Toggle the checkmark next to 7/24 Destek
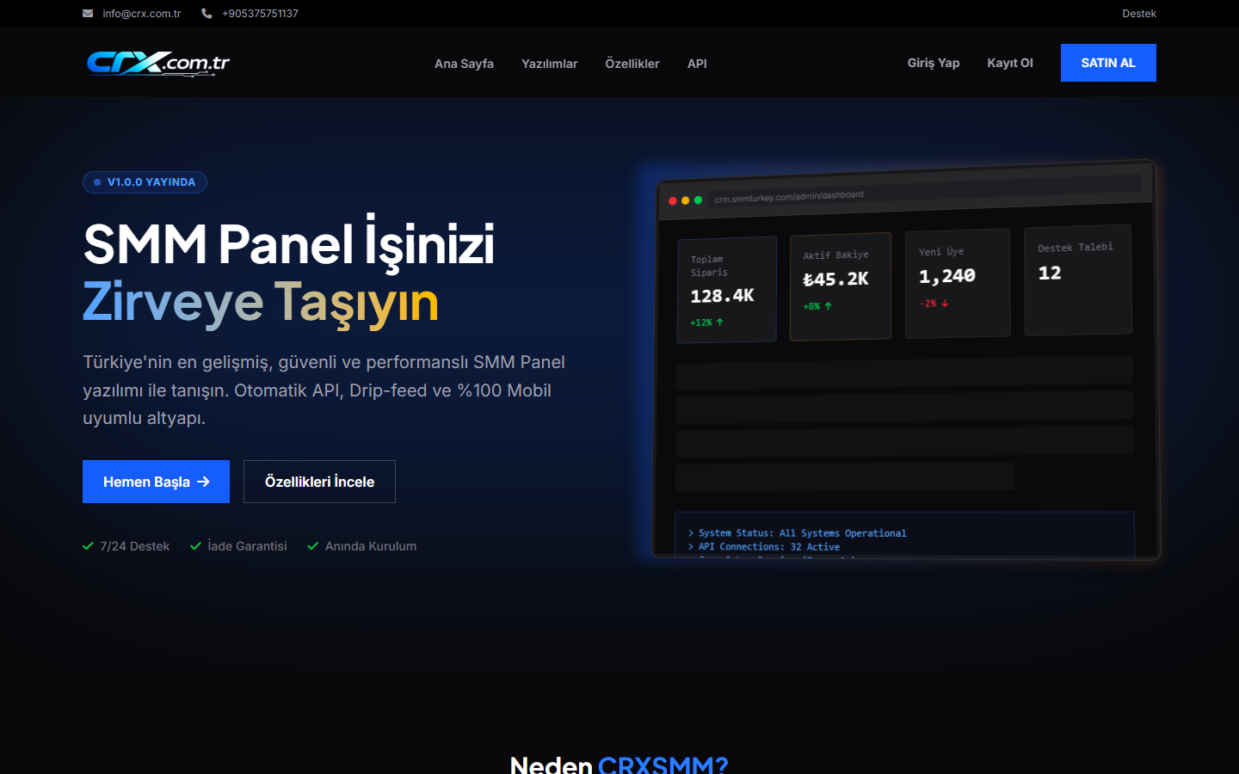Image resolution: width=1239 pixels, height=774 pixels. click(87, 545)
